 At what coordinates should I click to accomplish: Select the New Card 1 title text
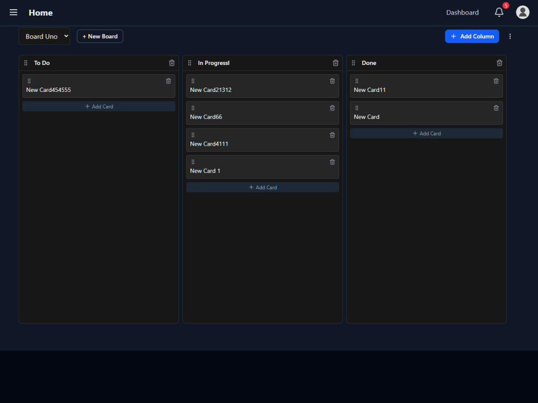205,171
